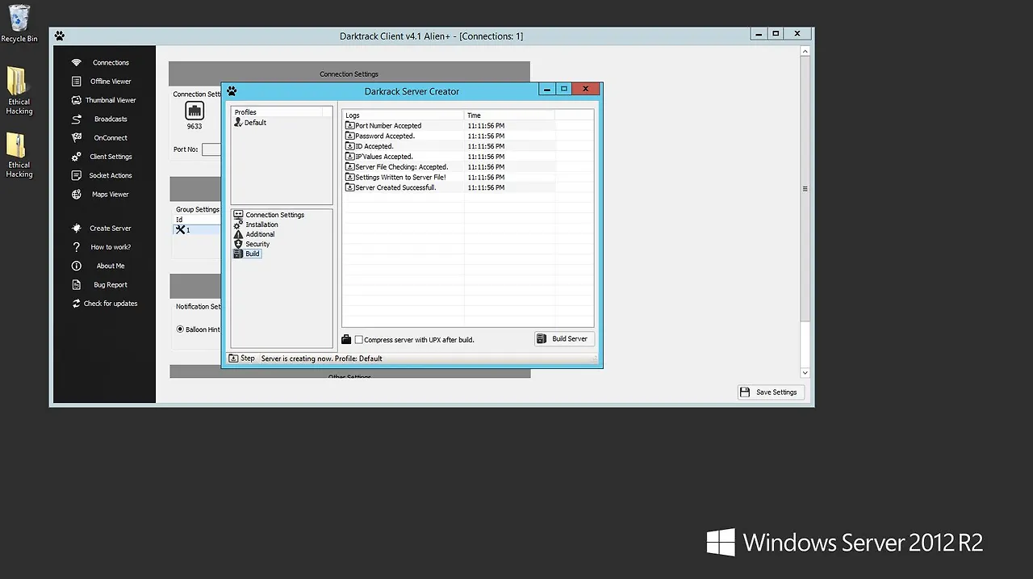The width and height of the screenshot is (1033, 579).
Task: Click the briefcase icon beside the UPX option
Action: coord(346,339)
